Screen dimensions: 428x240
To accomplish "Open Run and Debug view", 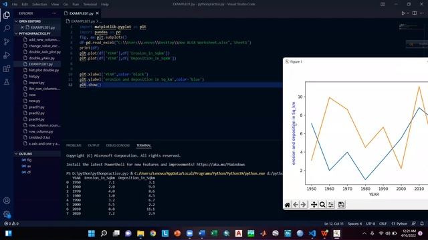I will click(x=7, y=55).
